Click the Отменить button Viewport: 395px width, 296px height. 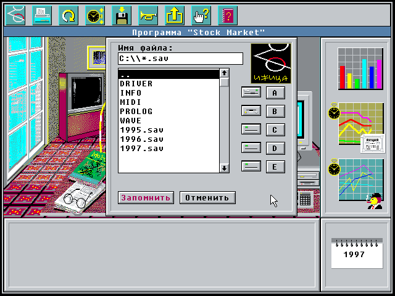(207, 197)
